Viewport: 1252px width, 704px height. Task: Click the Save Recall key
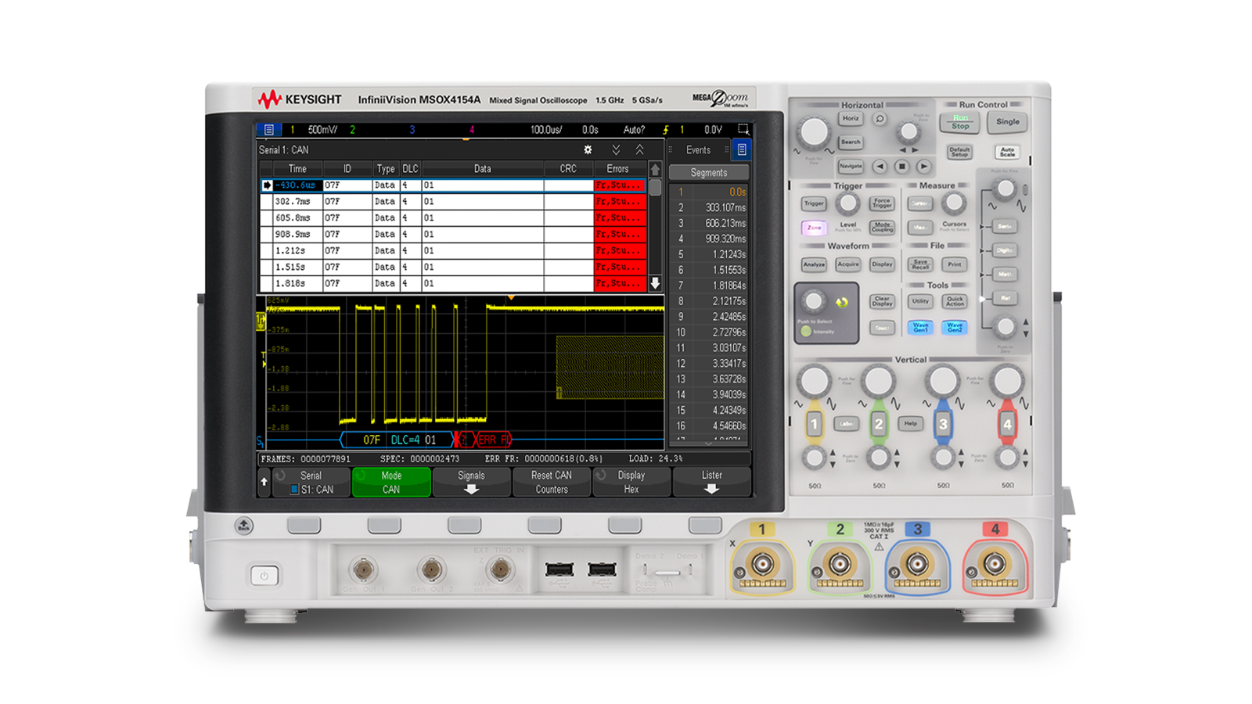coord(920,265)
